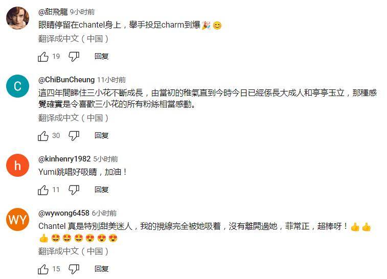Dislike @ChiBunCheung's comment
Image resolution: width=387 pixels, height=279 pixels.
point(74,136)
